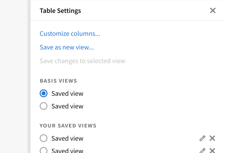Click second 'Saved view' label under Basis Views

(x=67, y=106)
